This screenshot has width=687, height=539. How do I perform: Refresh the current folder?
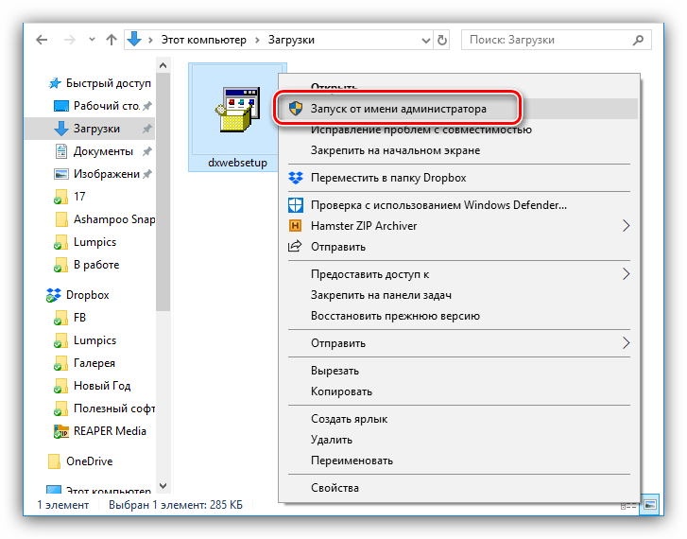pos(442,41)
